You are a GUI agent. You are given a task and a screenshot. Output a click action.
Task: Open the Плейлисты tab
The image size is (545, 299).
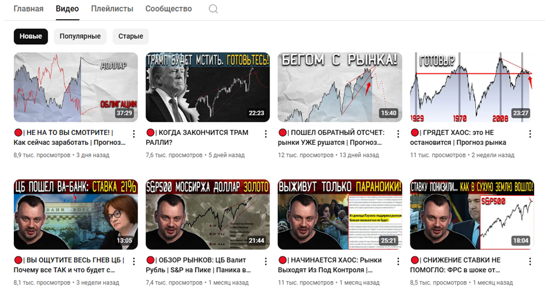[112, 9]
